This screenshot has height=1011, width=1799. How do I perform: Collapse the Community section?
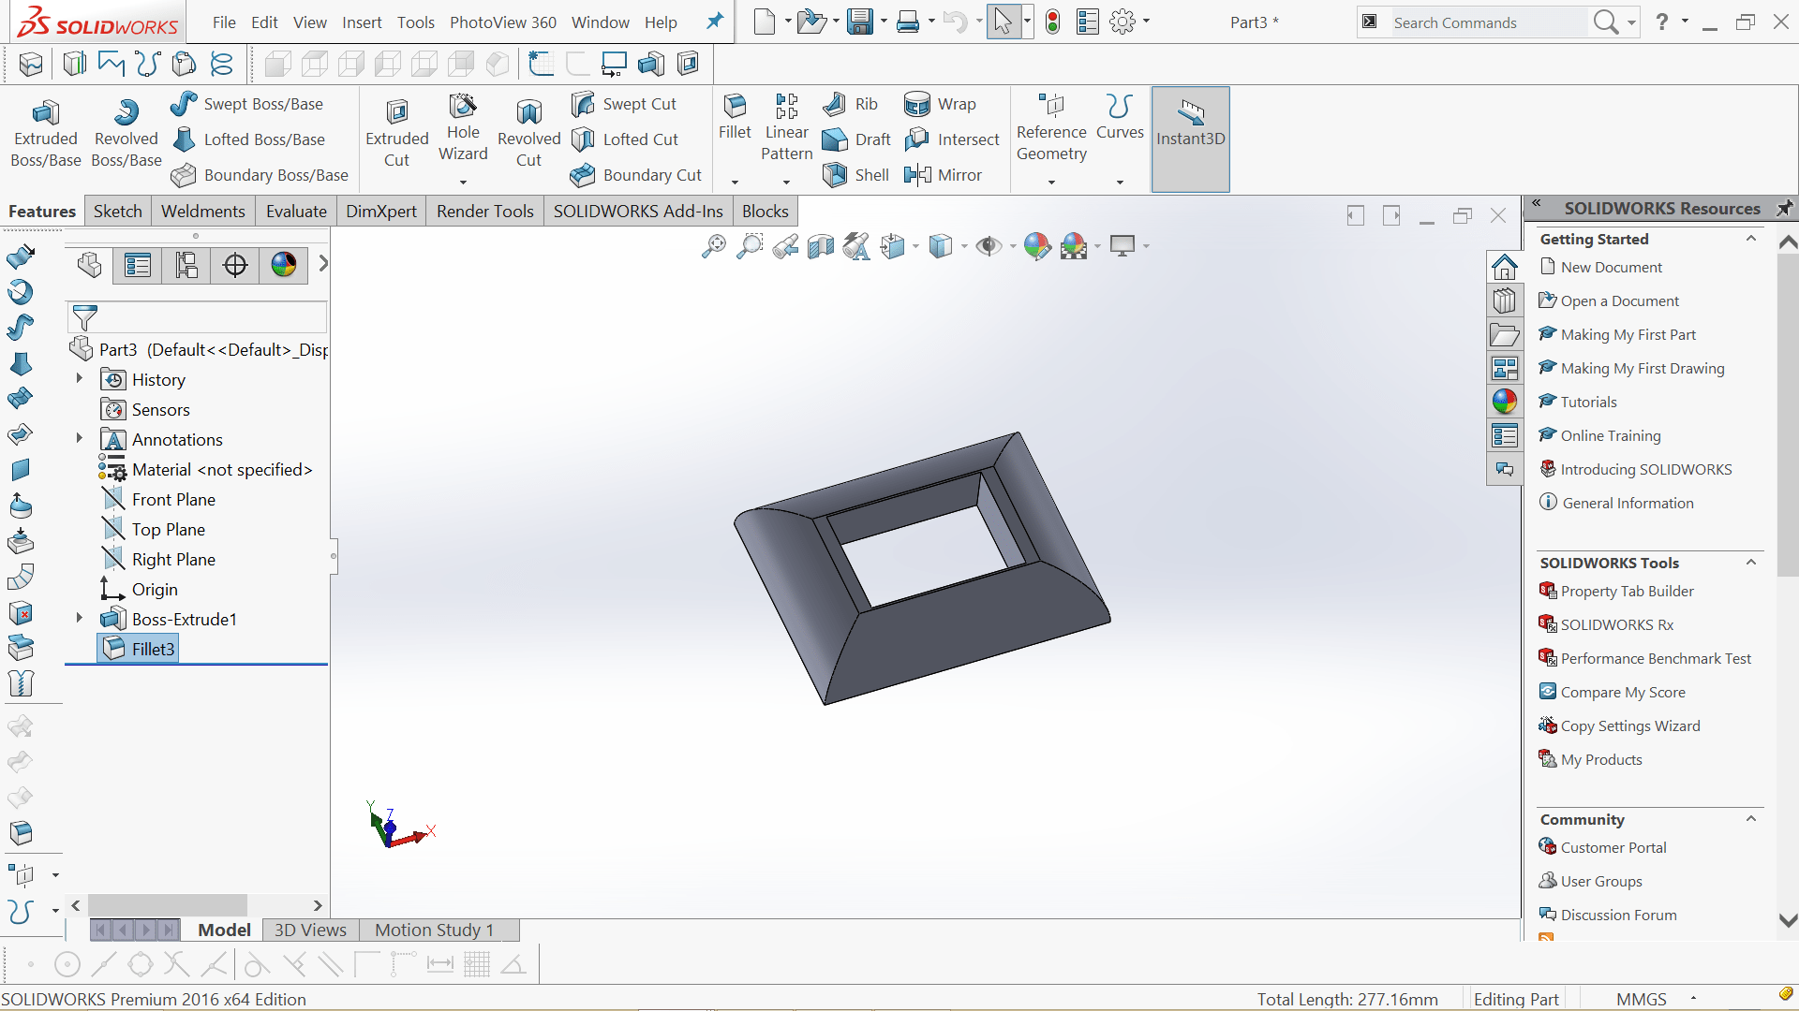click(1750, 819)
